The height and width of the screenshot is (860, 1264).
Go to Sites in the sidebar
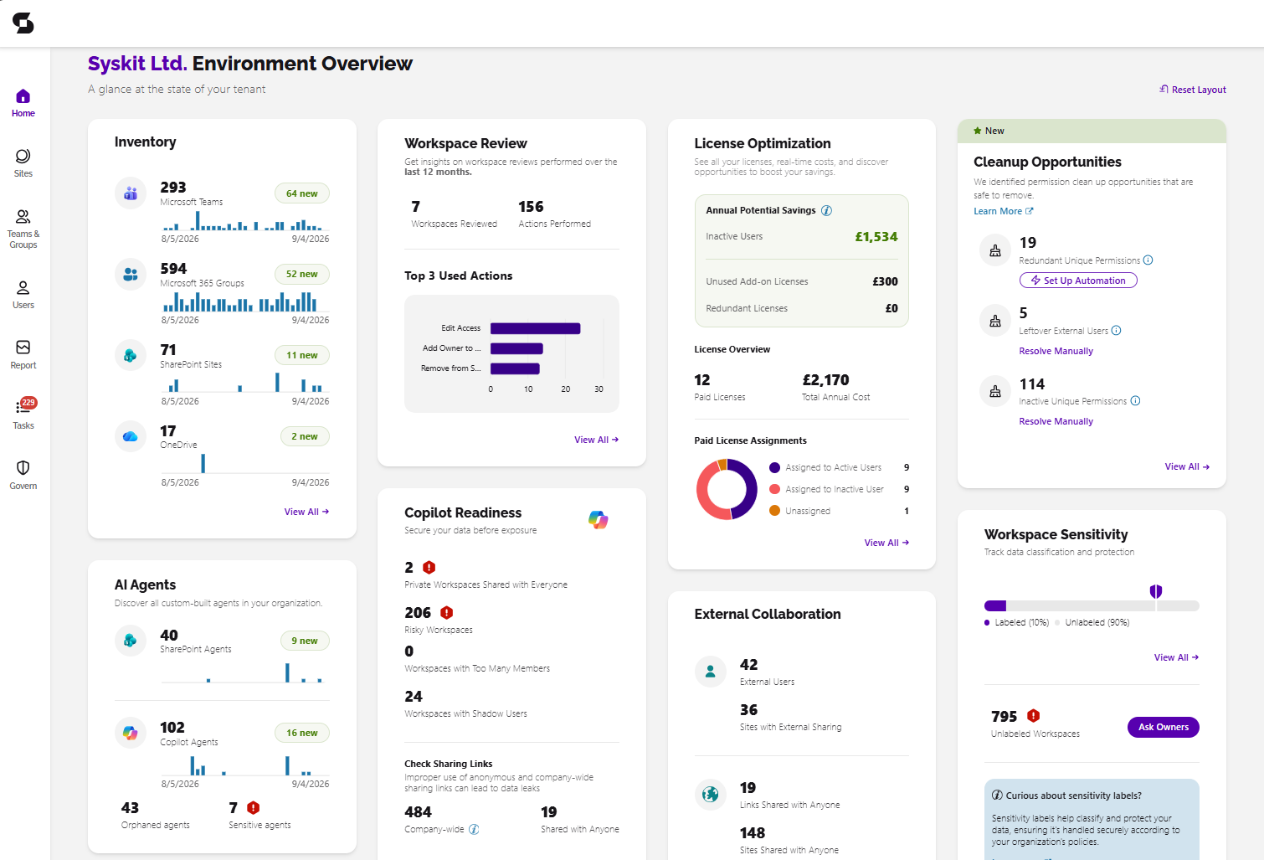click(x=23, y=163)
